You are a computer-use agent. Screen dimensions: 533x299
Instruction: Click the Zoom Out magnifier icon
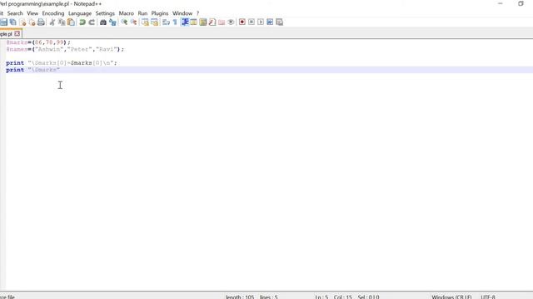(133, 22)
